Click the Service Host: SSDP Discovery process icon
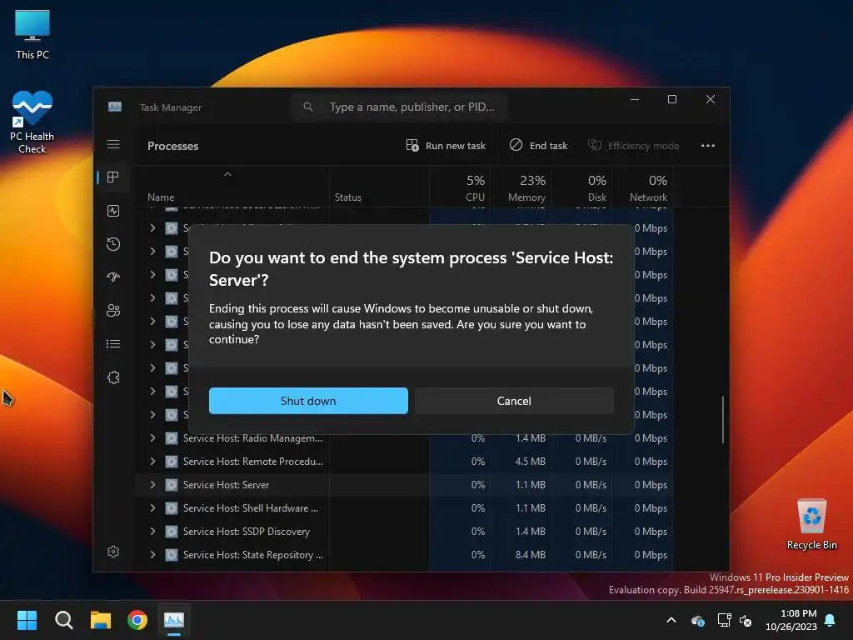853x640 pixels. pos(172,532)
